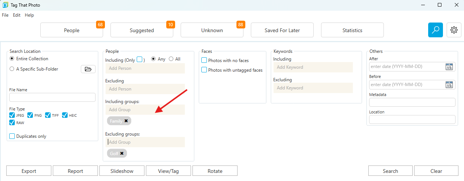464x181 pixels.
Task: Open the Statistics tab
Action: point(352,30)
